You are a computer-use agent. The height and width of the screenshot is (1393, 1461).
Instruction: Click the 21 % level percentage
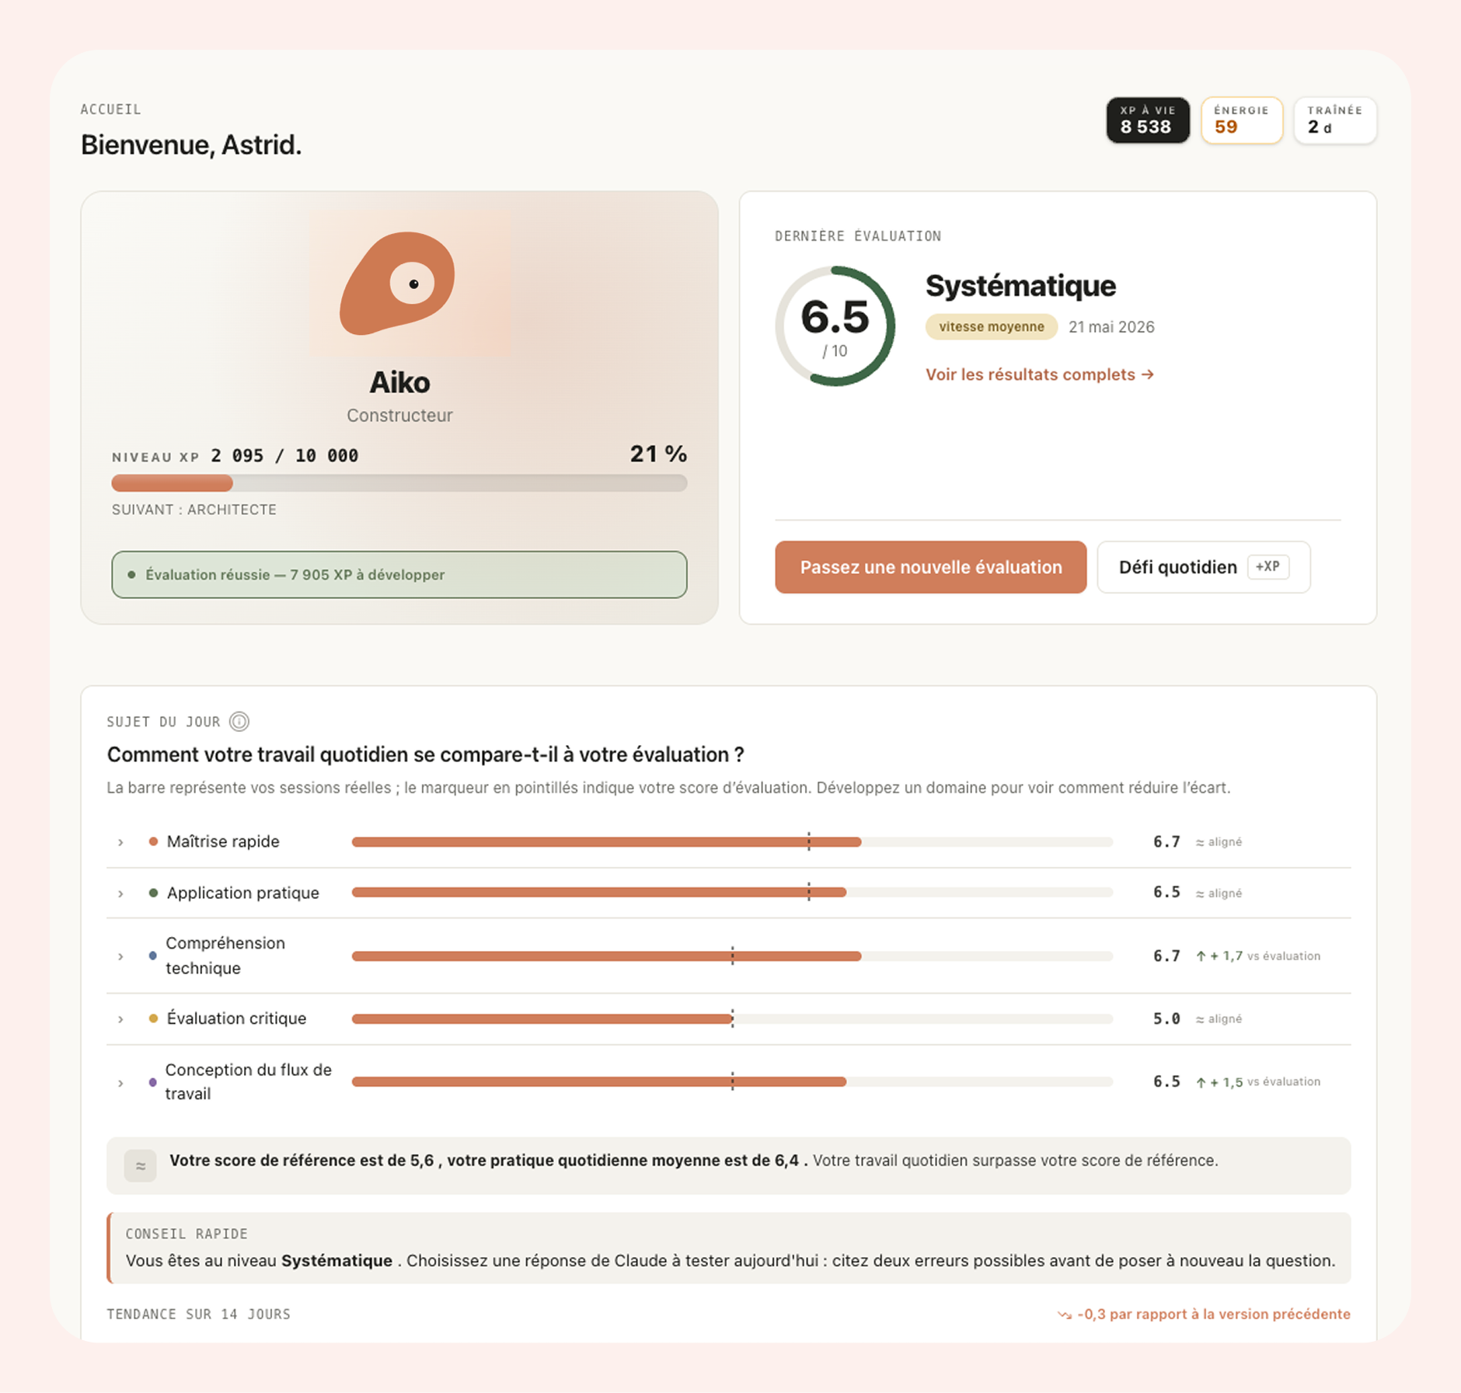click(658, 454)
